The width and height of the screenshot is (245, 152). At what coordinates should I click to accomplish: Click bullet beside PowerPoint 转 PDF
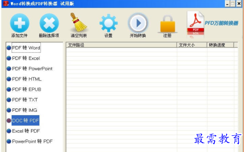[9, 142]
